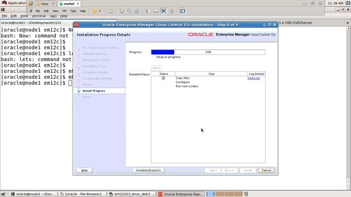Click the VMware toolbar edit icon before File
This screenshot has width=351, height=197.
pyautogui.click(x=31, y=11)
